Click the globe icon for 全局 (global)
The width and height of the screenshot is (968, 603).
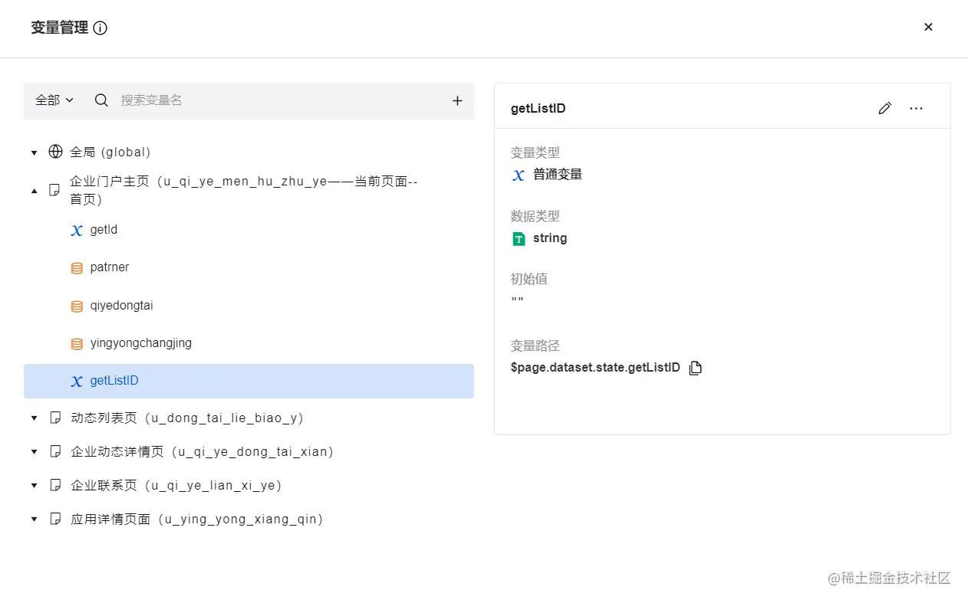click(x=55, y=152)
